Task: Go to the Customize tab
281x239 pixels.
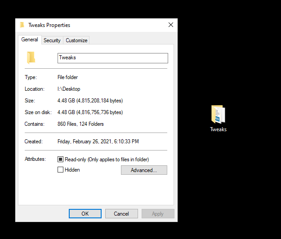Action: coord(76,40)
